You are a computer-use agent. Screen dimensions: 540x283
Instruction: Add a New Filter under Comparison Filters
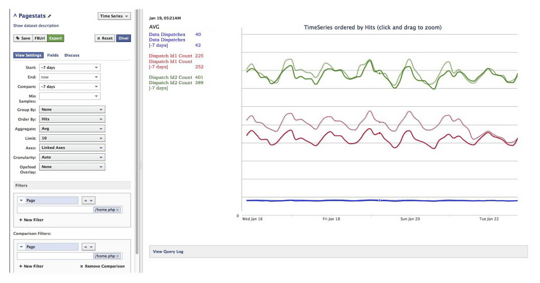pyautogui.click(x=31, y=266)
